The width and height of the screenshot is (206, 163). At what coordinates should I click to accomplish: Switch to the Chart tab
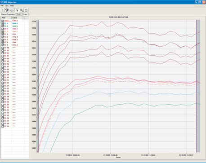pos(19,14)
